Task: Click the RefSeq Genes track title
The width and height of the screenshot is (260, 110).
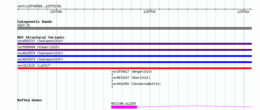Action: [x=30, y=100]
